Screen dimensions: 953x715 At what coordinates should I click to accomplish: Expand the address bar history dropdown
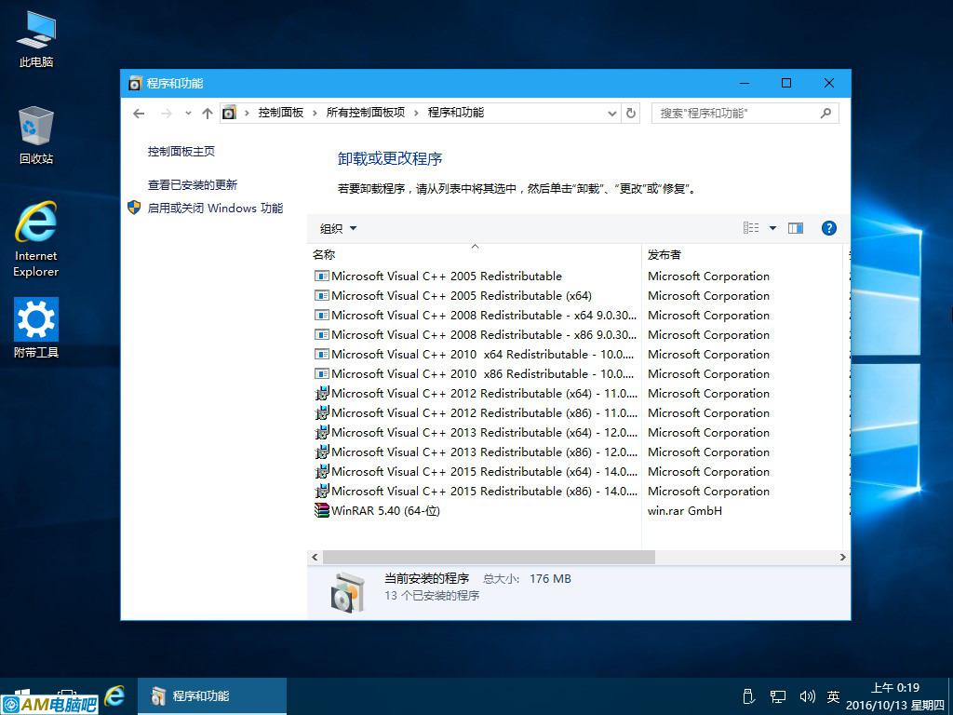[x=612, y=113]
